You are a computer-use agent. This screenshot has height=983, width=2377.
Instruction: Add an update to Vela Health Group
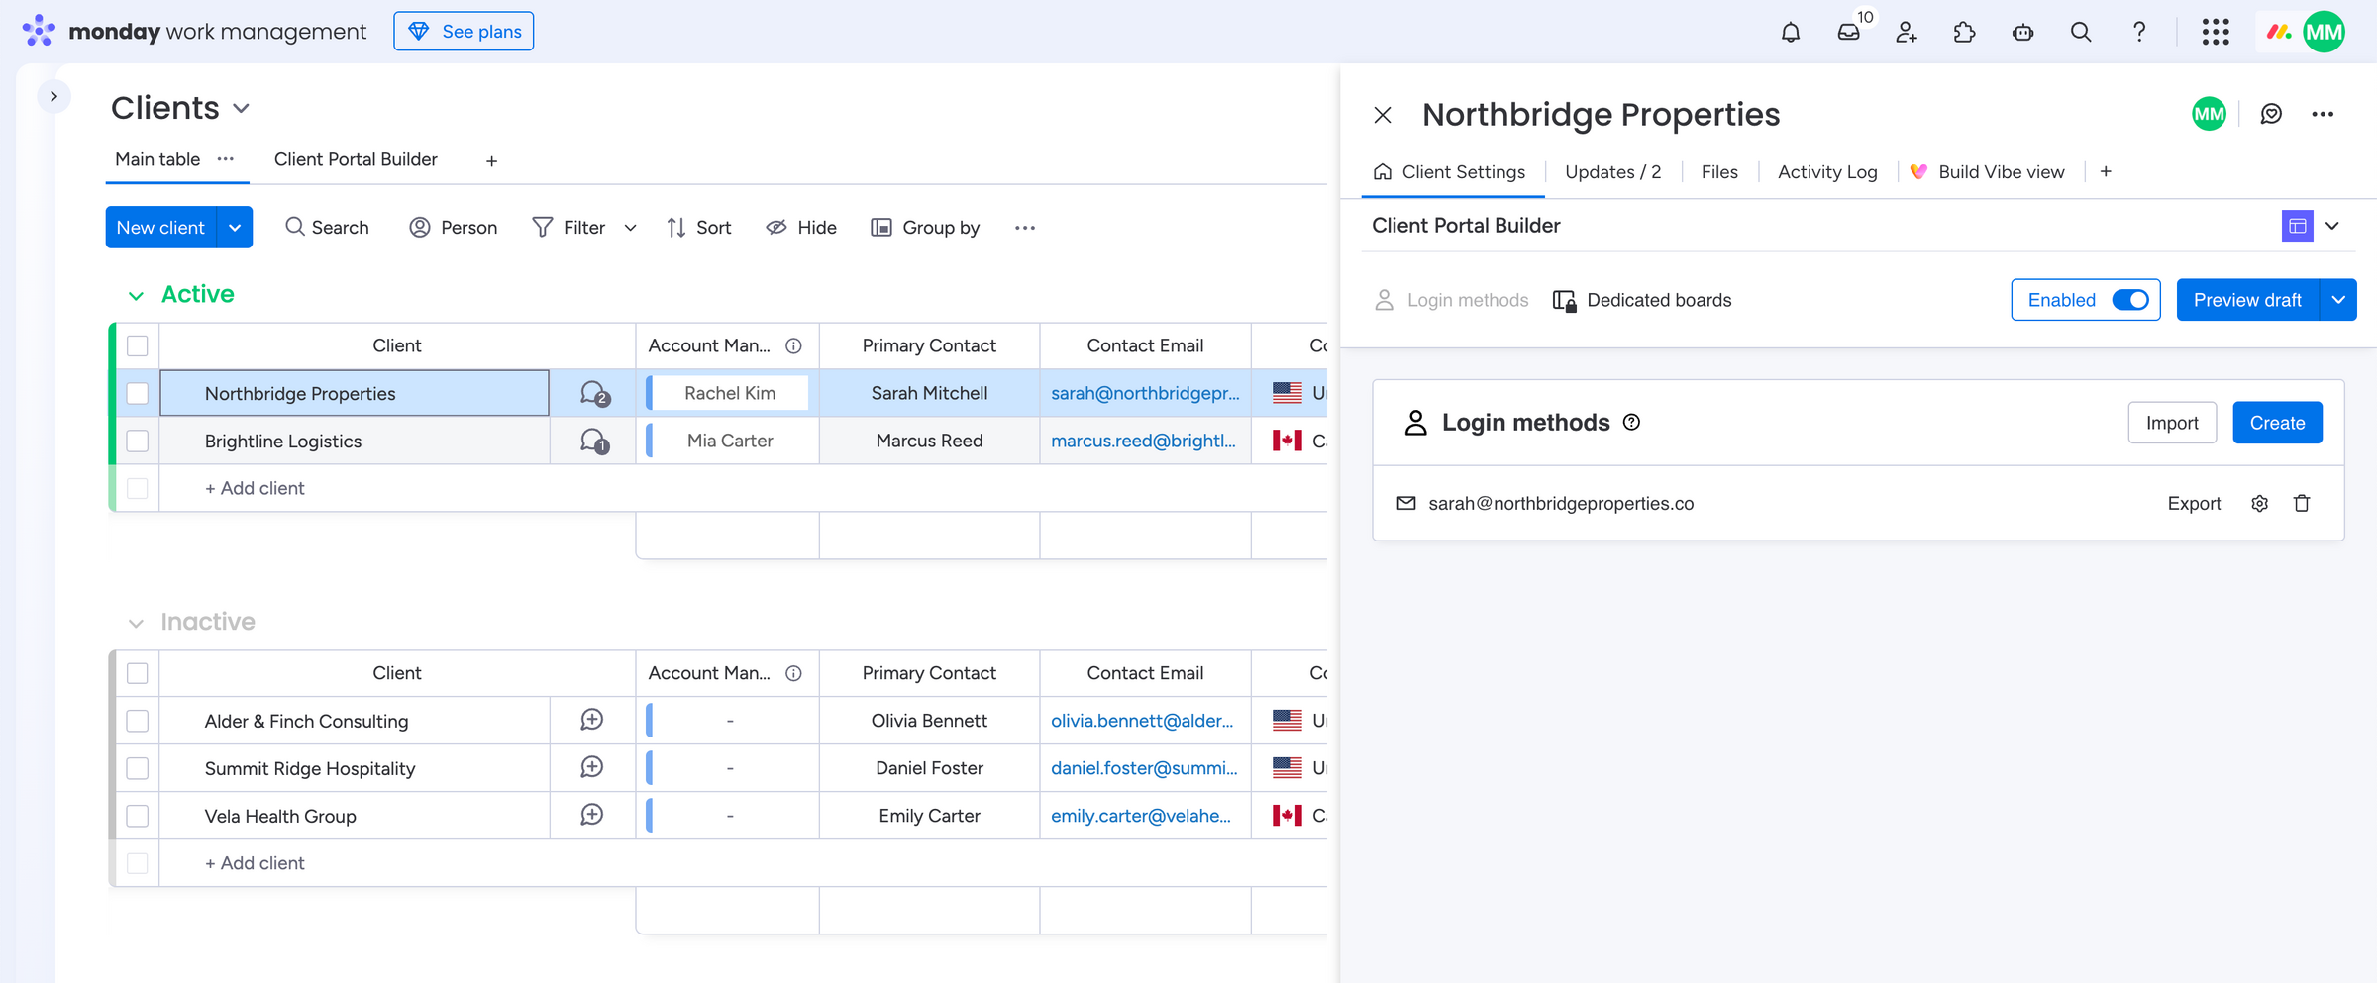pos(592,815)
